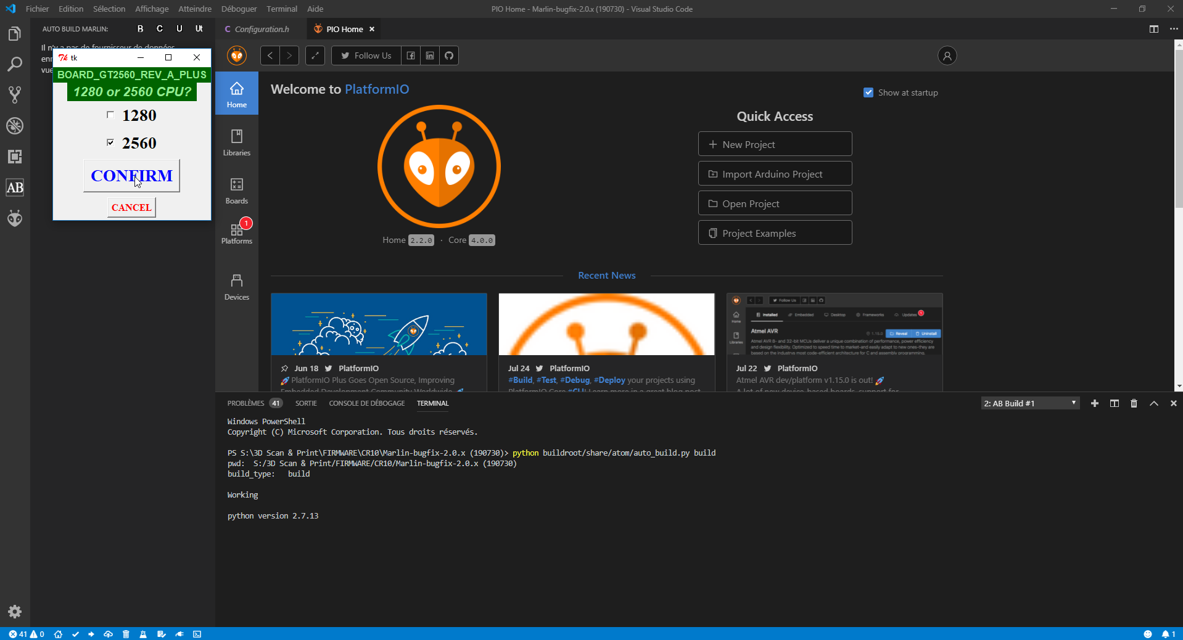The height and width of the screenshot is (640, 1183).
Task: Split the terminal panel
Action: coord(1115,403)
